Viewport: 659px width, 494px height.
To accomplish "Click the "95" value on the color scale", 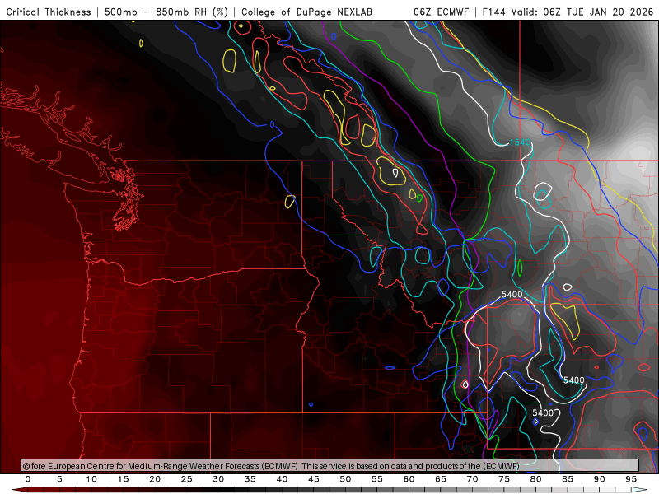I will click(x=631, y=479).
